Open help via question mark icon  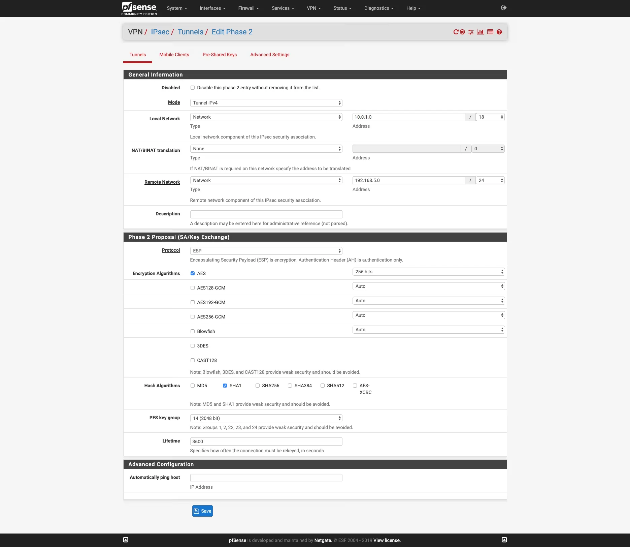(x=499, y=32)
